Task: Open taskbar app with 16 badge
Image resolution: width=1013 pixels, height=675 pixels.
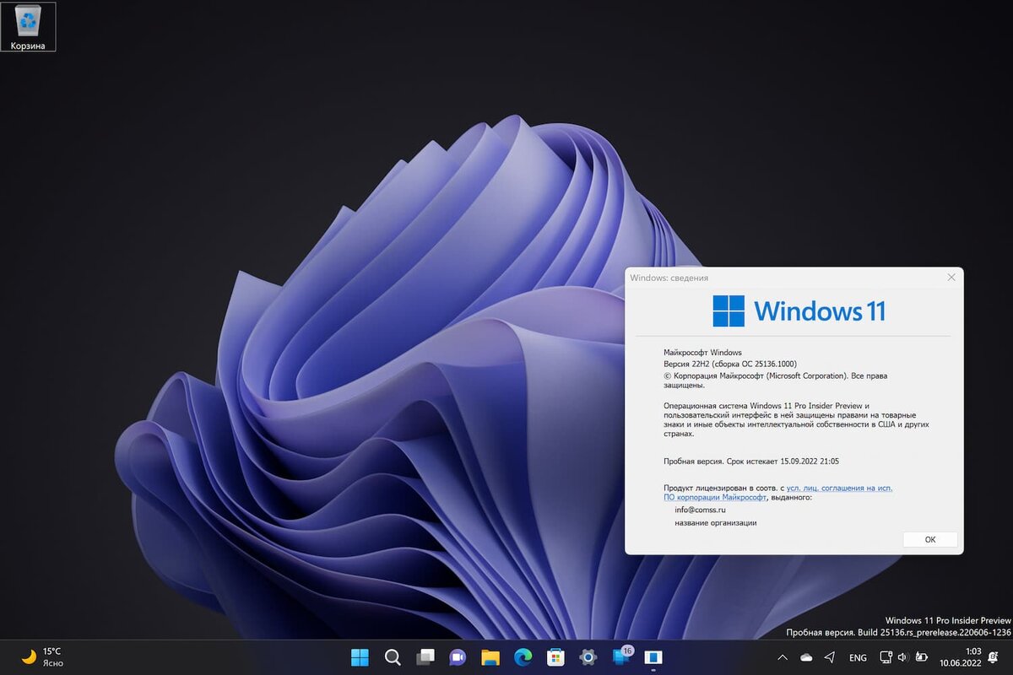Action: coord(622,656)
